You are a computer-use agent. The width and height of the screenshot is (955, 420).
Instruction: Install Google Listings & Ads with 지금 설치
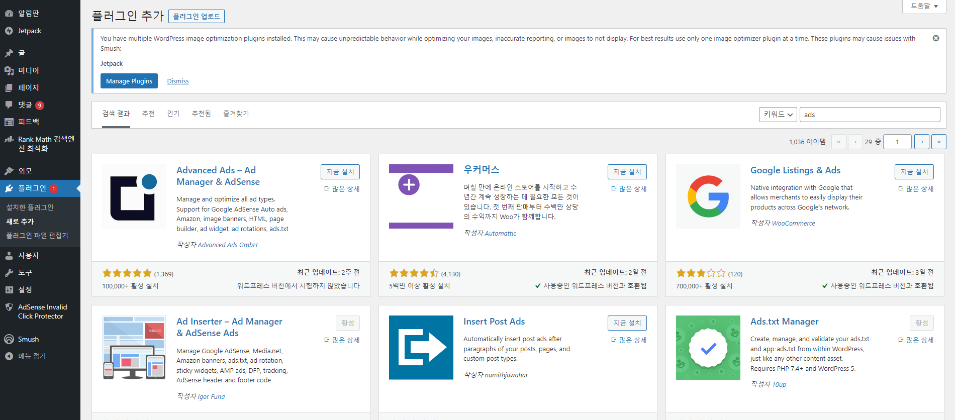914,172
